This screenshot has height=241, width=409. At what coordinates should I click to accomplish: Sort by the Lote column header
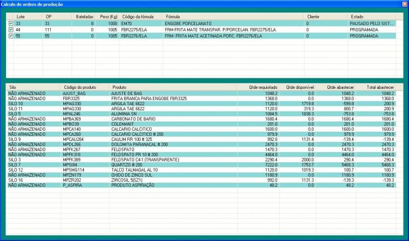pyautogui.click(x=20, y=17)
